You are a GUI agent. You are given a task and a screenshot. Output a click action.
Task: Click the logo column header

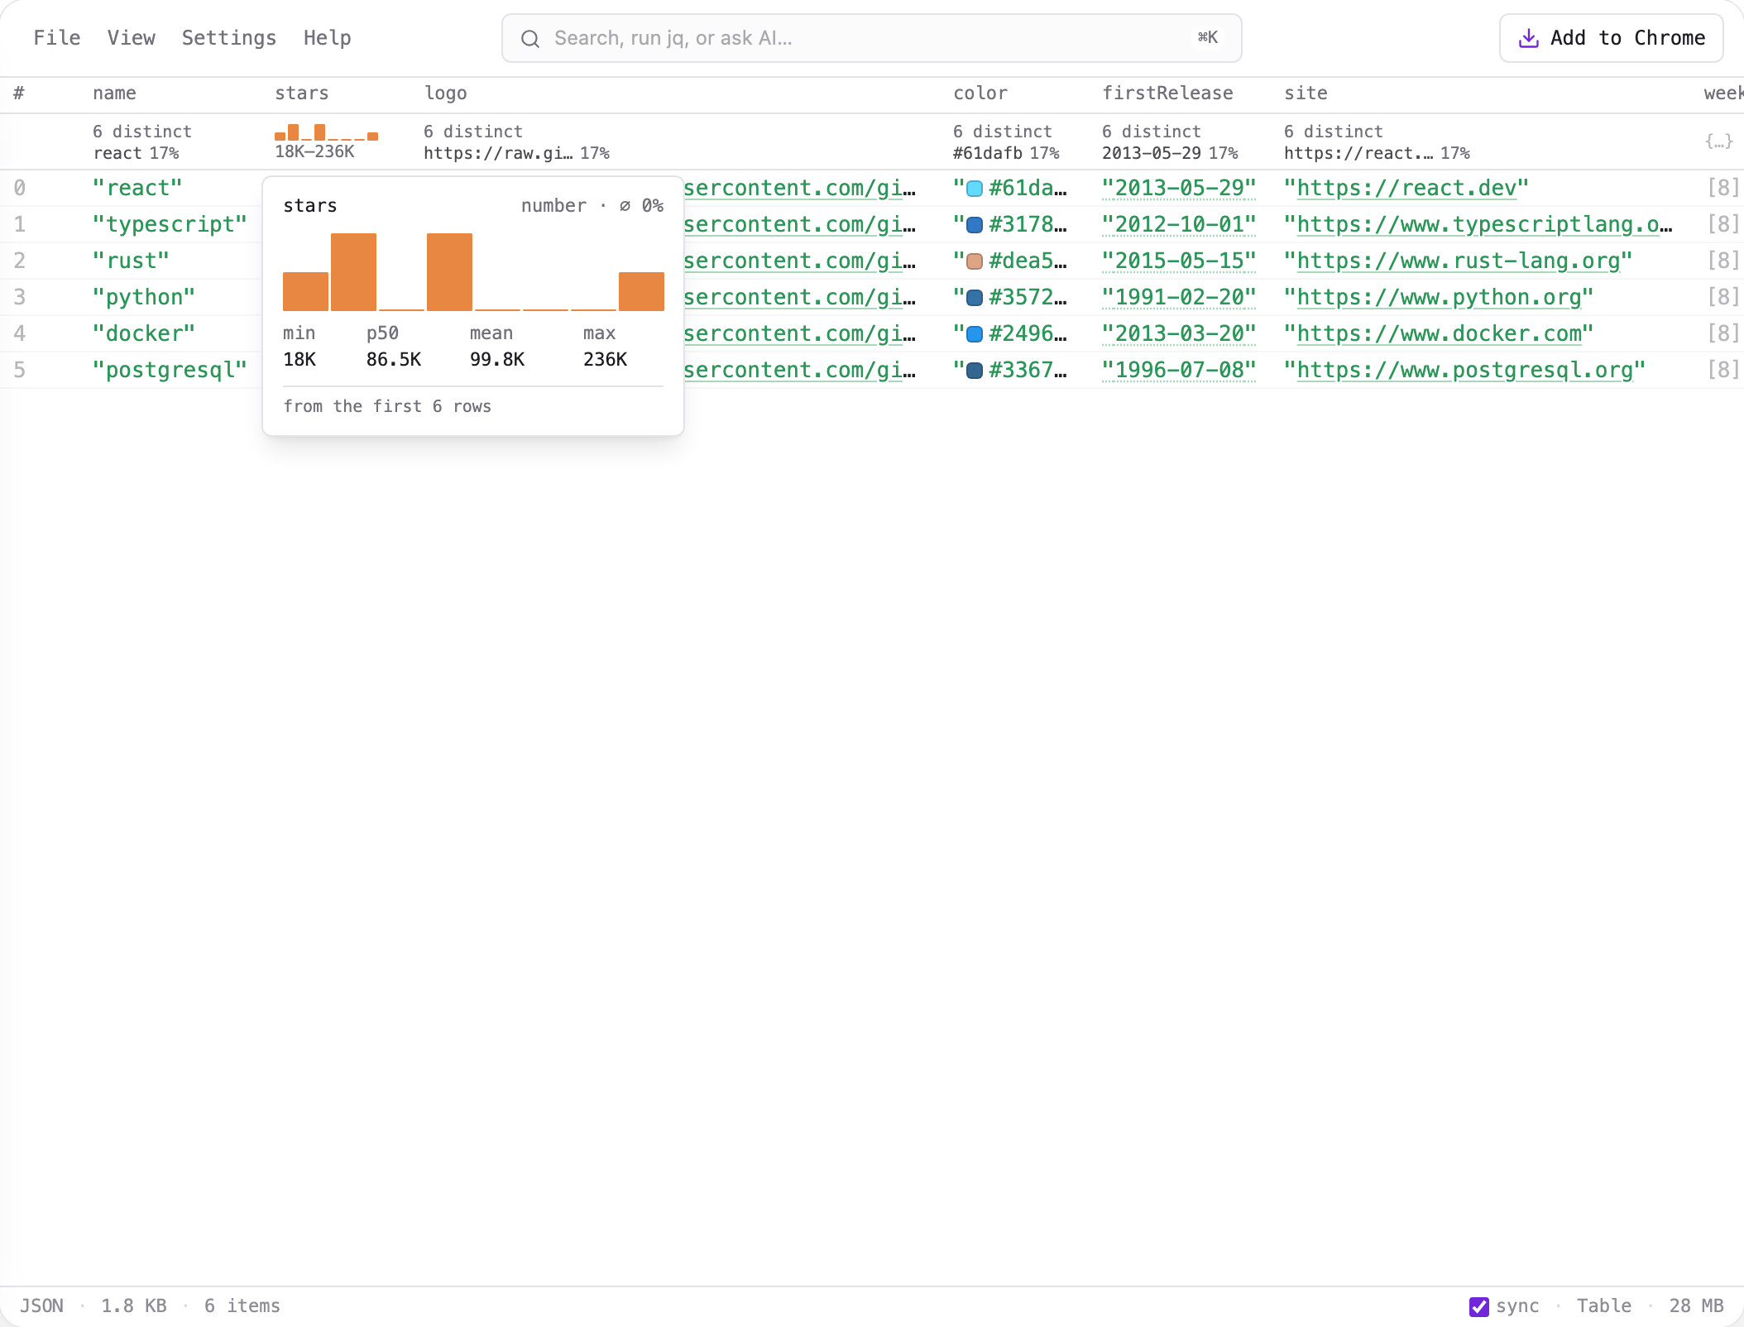(x=446, y=93)
